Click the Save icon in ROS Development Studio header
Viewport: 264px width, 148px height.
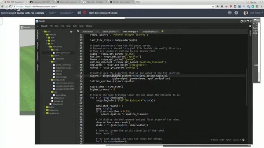(79, 13)
